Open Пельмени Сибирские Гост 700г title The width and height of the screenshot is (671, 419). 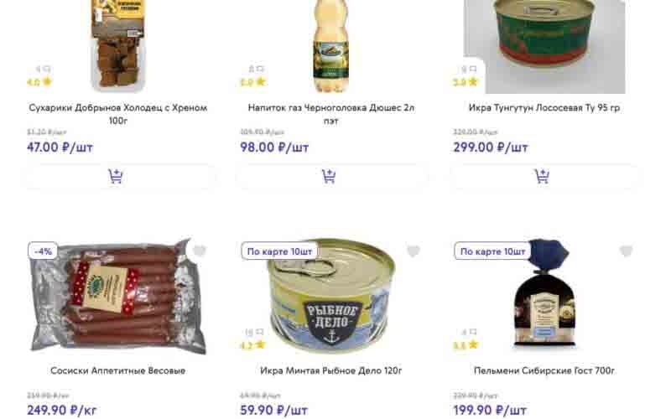coord(544,370)
